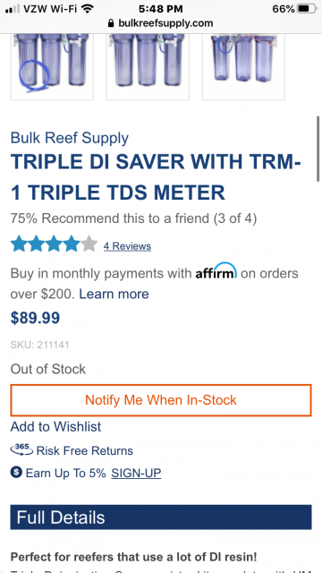The height and width of the screenshot is (573, 322).
Task: Tap the 365 Risk Free Returns icon
Action: pyautogui.click(x=21, y=449)
